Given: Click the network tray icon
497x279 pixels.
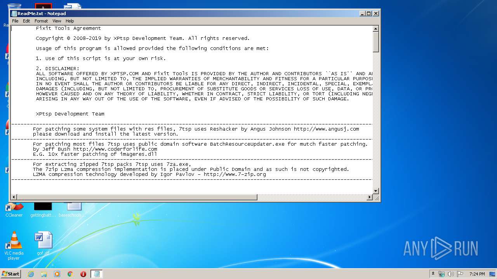Looking at the screenshot, I should pyautogui.click(x=441, y=274).
